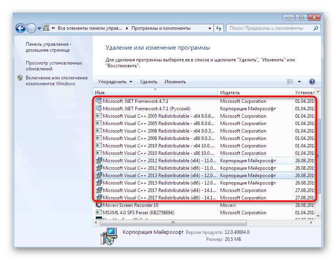
Task: Select Visual C++ 2005 x64 entry icon
Action: point(99,116)
